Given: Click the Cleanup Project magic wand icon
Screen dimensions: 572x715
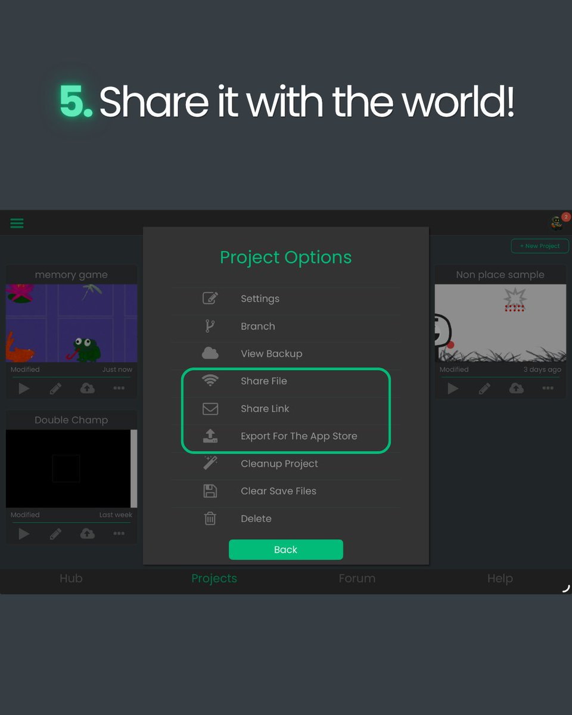Looking at the screenshot, I should 210,463.
